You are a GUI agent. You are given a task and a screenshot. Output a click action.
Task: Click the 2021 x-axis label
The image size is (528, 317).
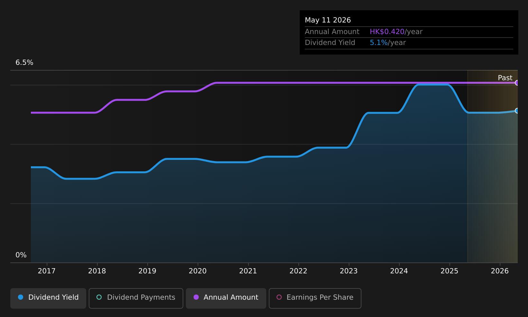248,271
